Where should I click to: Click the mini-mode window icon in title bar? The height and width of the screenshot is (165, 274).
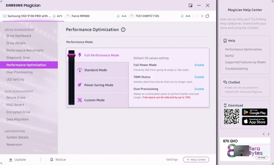(x=191, y=5)
